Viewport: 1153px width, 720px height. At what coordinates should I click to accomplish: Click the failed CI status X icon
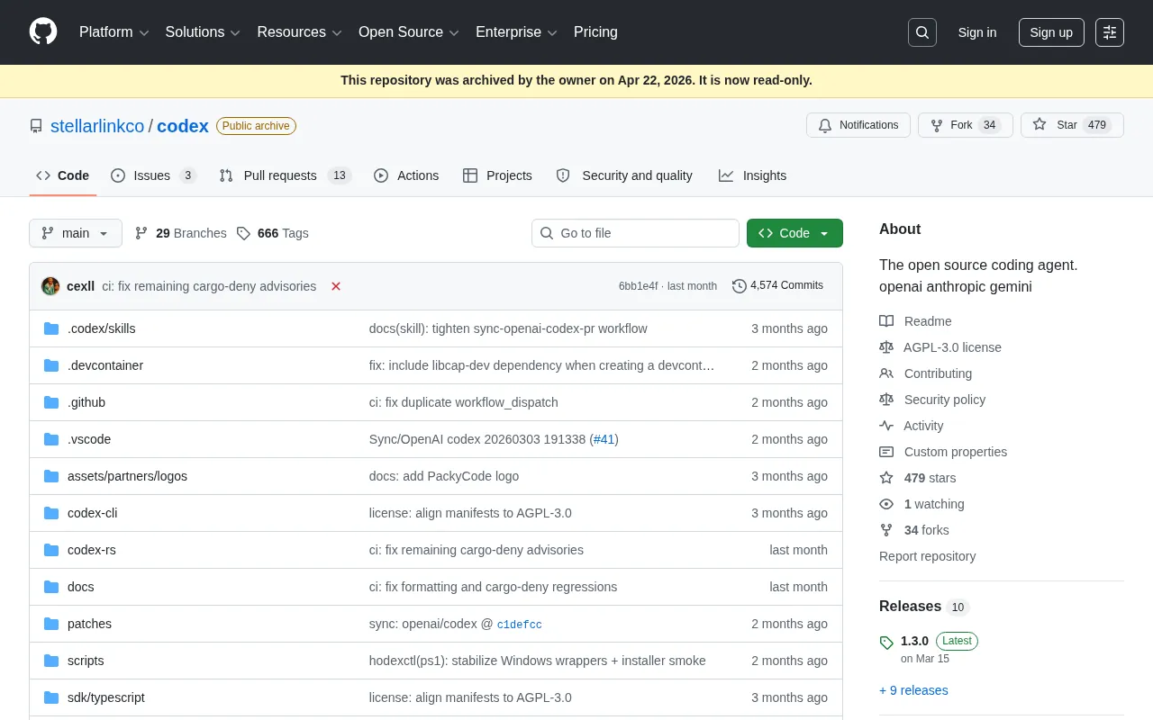(336, 286)
